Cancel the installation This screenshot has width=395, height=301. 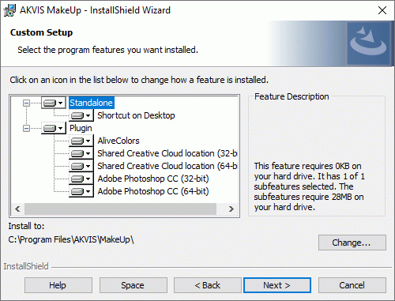coord(352,285)
